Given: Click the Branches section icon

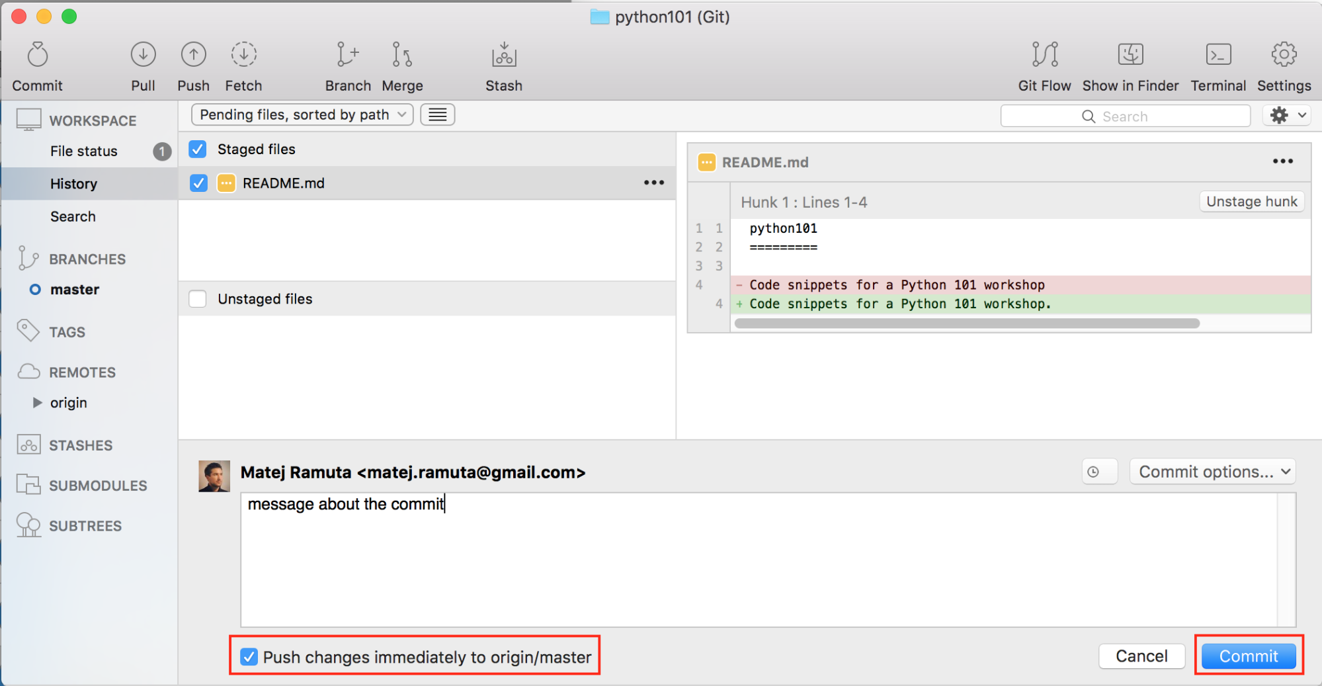Looking at the screenshot, I should coord(28,258).
